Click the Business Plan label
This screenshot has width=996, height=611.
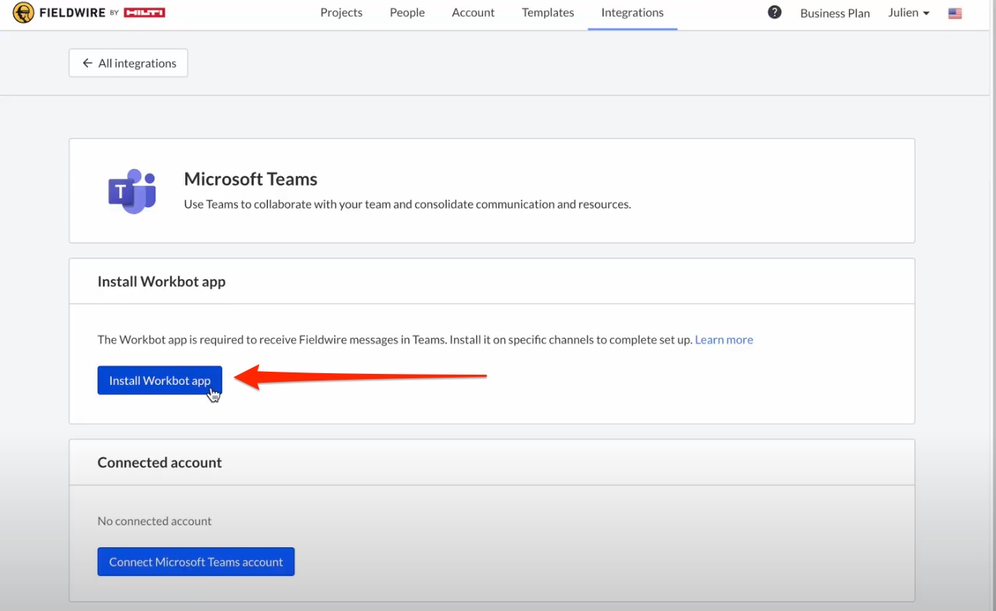coord(835,13)
